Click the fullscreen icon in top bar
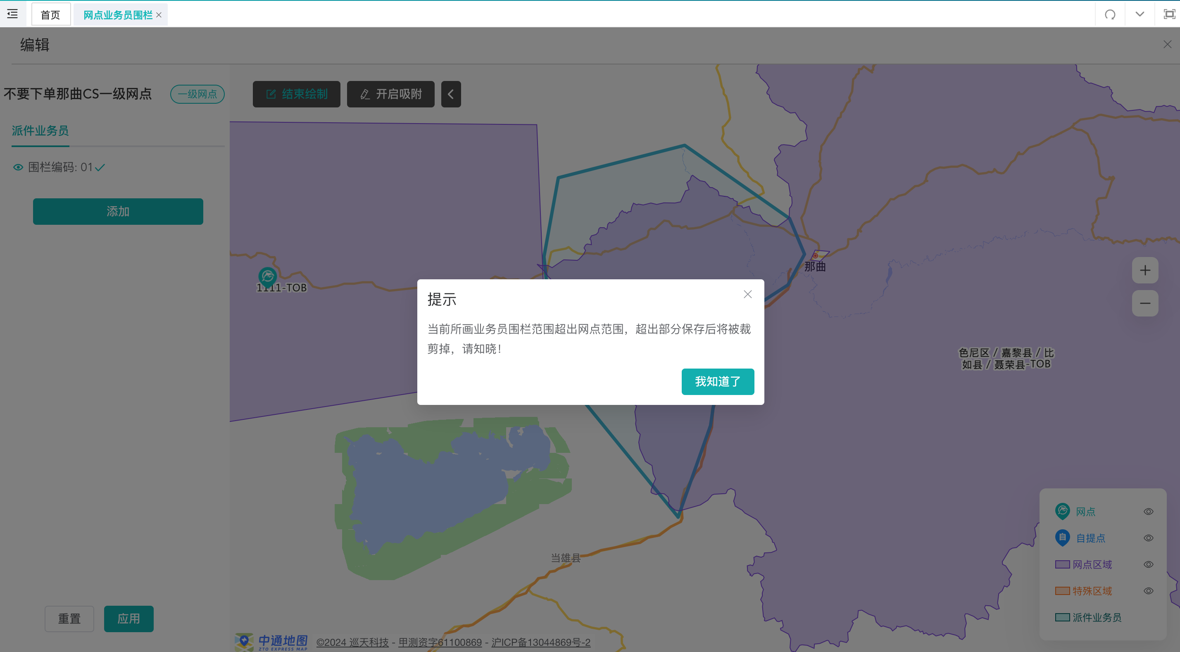 [x=1169, y=14]
